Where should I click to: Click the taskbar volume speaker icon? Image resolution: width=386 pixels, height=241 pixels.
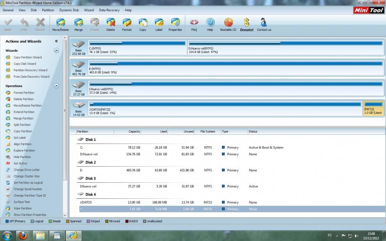(357, 236)
